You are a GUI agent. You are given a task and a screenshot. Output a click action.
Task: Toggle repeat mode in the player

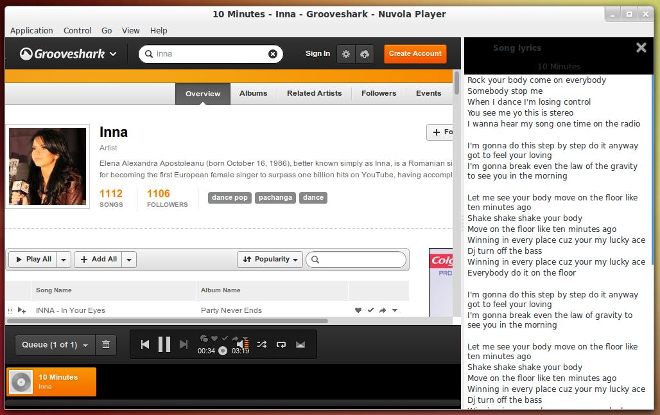click(x=281, y=344)
